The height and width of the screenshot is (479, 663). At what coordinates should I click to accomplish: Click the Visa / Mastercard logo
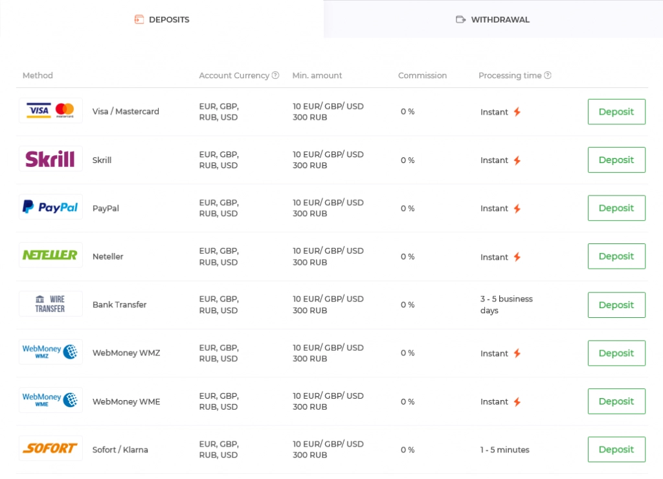pos(51,110)
